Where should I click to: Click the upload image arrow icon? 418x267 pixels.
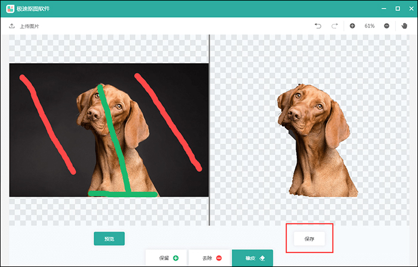coord(11,26)
